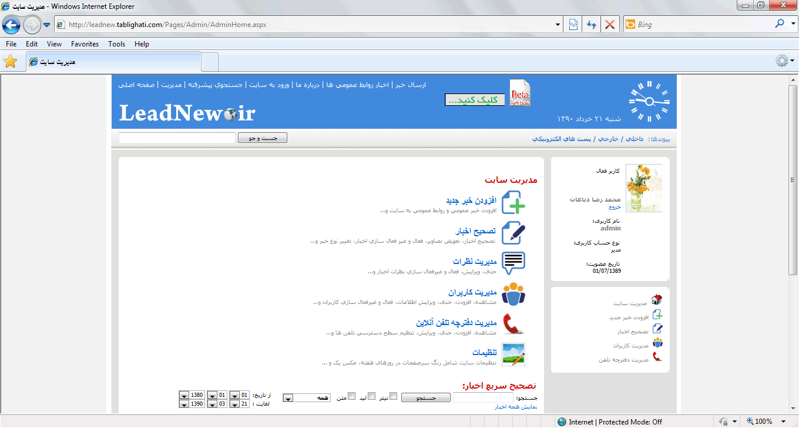
Task: Click the large edit-news pencil document icon
Action: point(513,233)
